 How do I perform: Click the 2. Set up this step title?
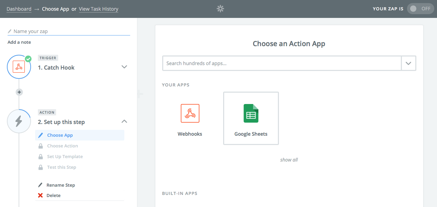[x=61, y=122]
